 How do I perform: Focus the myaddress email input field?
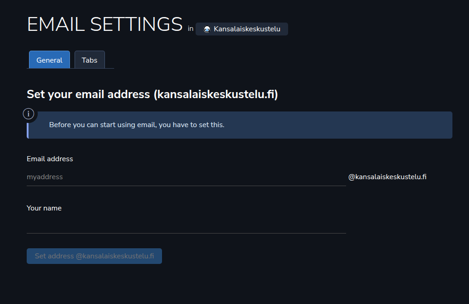tap(186, 177)
